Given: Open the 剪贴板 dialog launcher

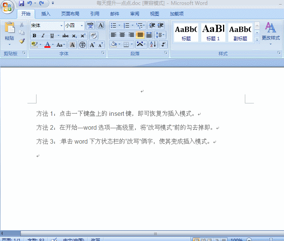Looking at the screenshot, I should pos(24,53).
